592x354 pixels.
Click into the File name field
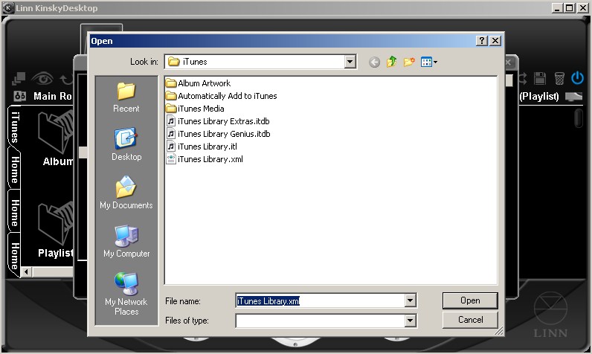(320, 300)
